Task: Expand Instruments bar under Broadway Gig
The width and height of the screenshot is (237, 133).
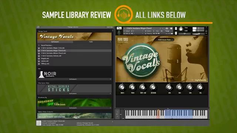Action: (74, 108)
